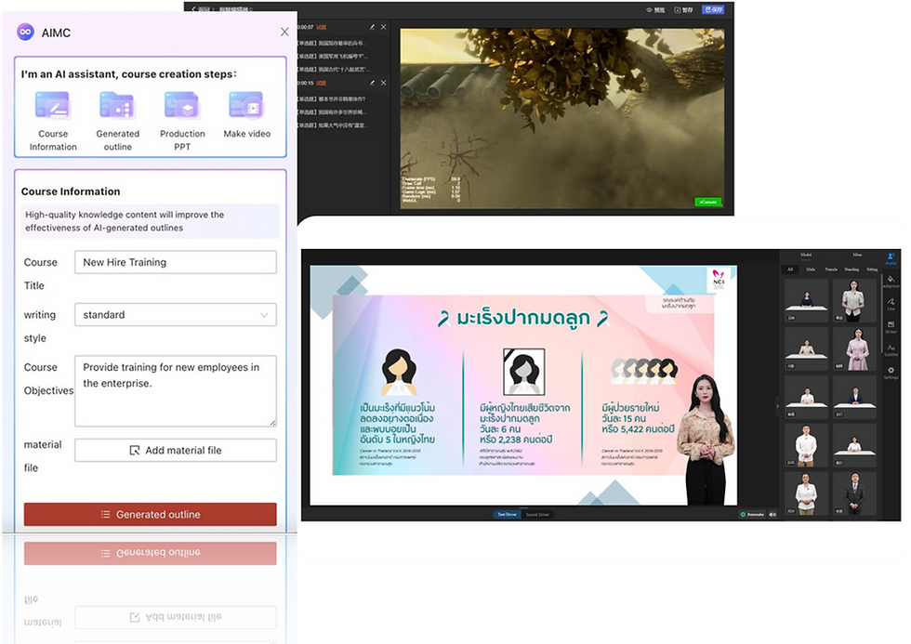Click the temporary save button in video editor
The image size is (911, 644).
click(683, 9)
